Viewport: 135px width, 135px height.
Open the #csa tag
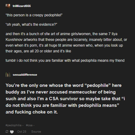coord(29,125)
